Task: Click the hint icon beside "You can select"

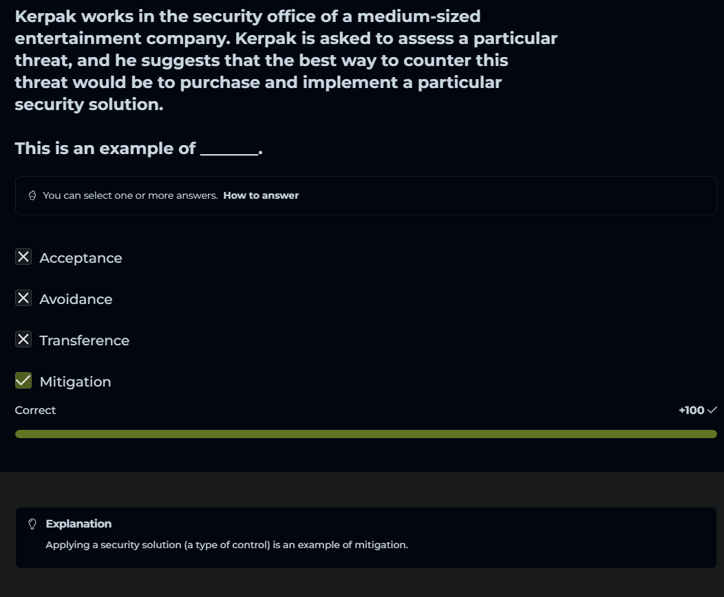Action: (x=32, y=195)
